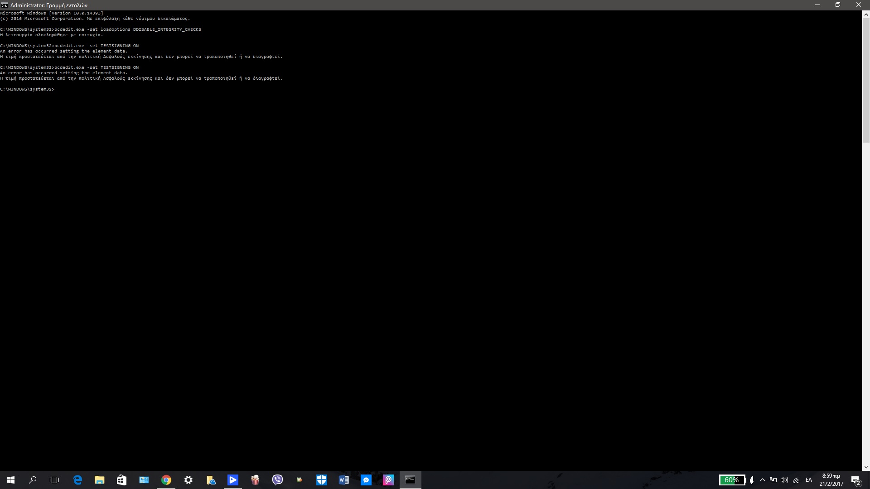This screenshot has height=489, width=870.
Task: Open File Explorer from the taskbar
Action: (99, 480)
